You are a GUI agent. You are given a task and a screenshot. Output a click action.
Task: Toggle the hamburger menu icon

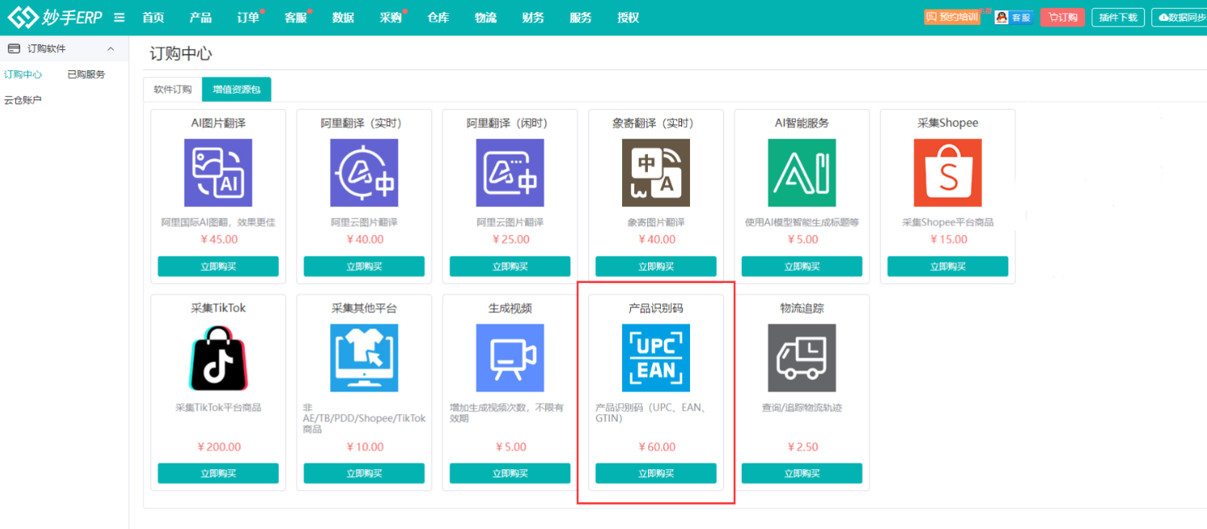[x=120, y=18]
